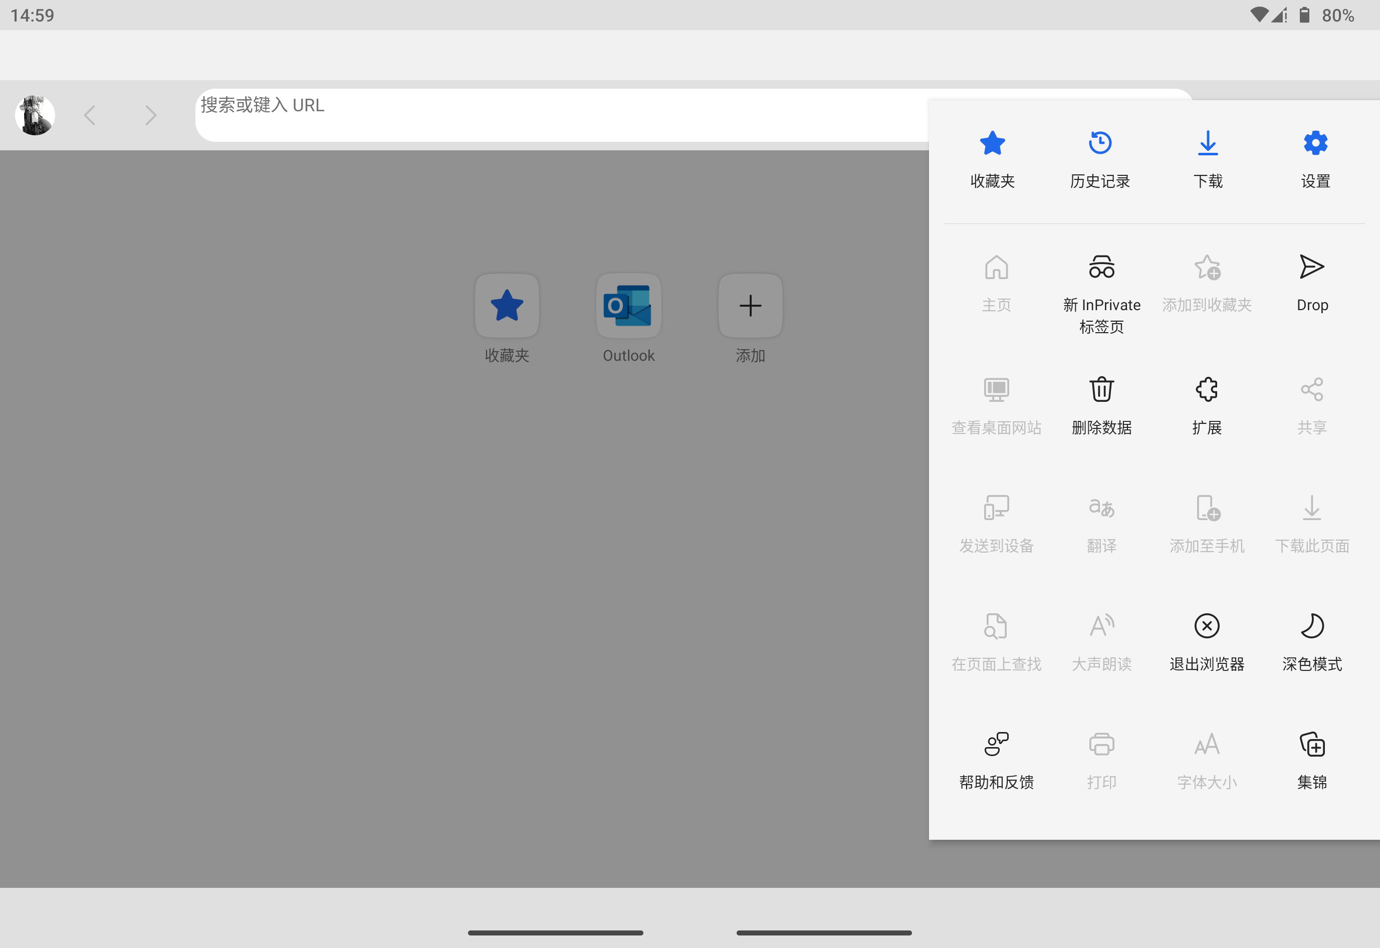Open 收藏夹 from the menu panel
The image size is (1380, 948).
pyautogui.click(x=992, y=160)
